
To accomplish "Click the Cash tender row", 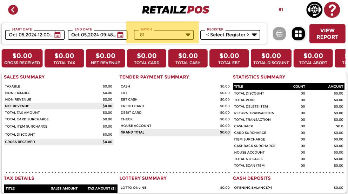I will point(175,86).
